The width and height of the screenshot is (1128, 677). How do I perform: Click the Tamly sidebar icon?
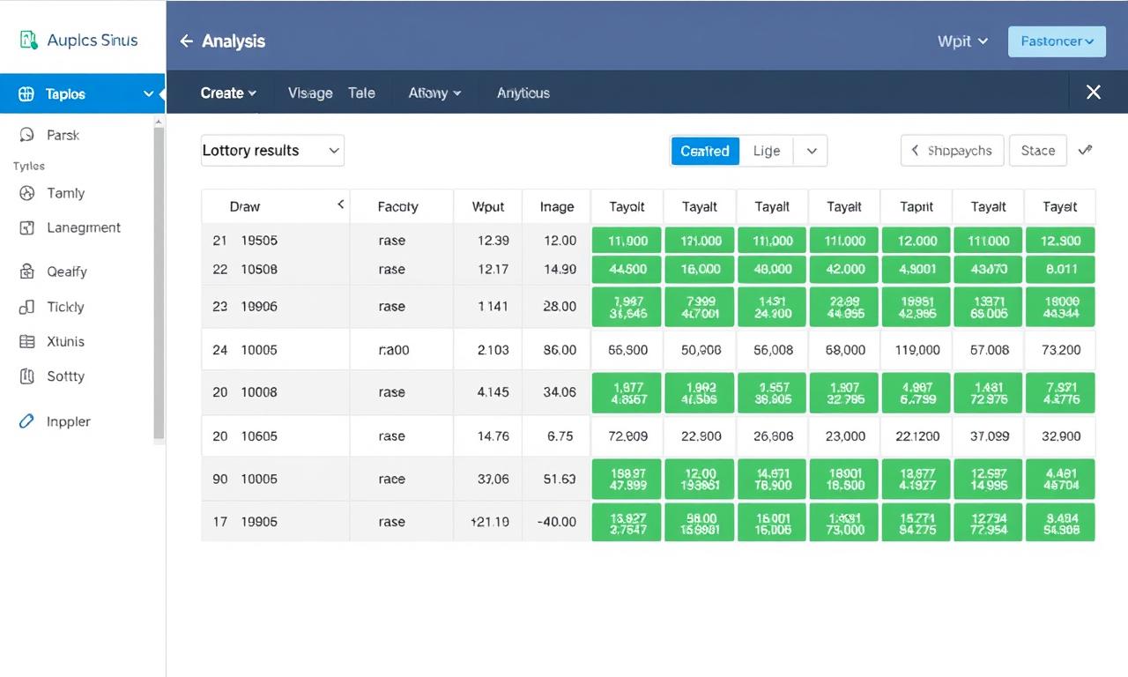click(x=26, y=193)
